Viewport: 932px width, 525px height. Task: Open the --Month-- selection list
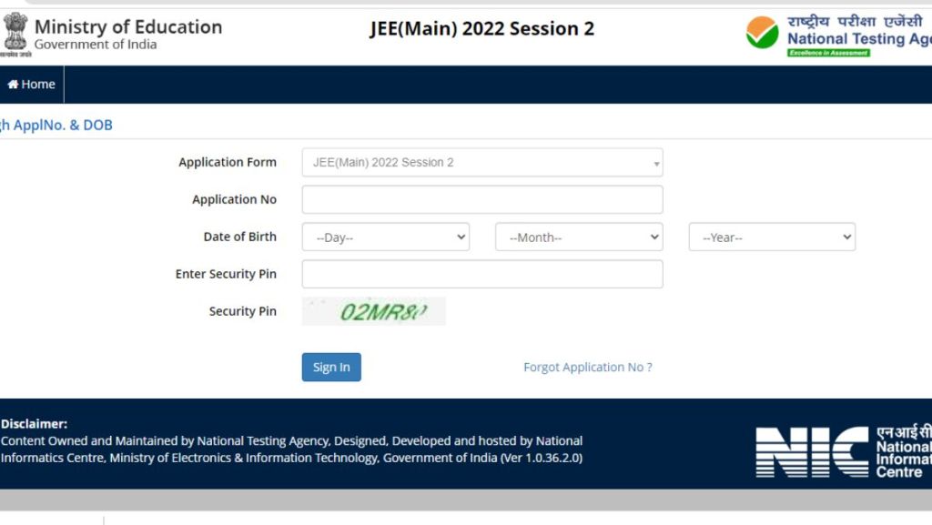579,237
